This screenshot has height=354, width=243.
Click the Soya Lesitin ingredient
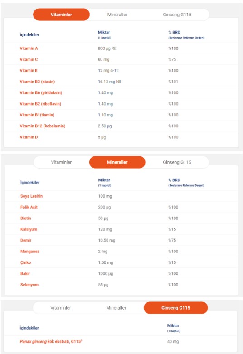click(31, 196)
